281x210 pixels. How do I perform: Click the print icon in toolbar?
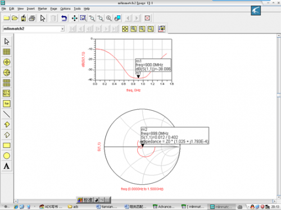click(x=32, y=18)
